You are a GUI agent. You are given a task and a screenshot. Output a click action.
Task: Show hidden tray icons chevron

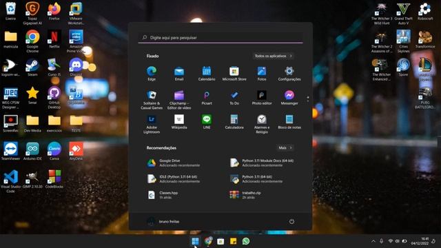tap(373, 241)
